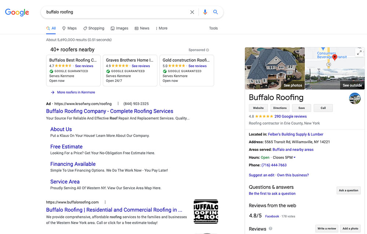Screen dimensions: 367x234
Task: See reviews for Graves Brothers Home
Action: (x=141, y=66)
